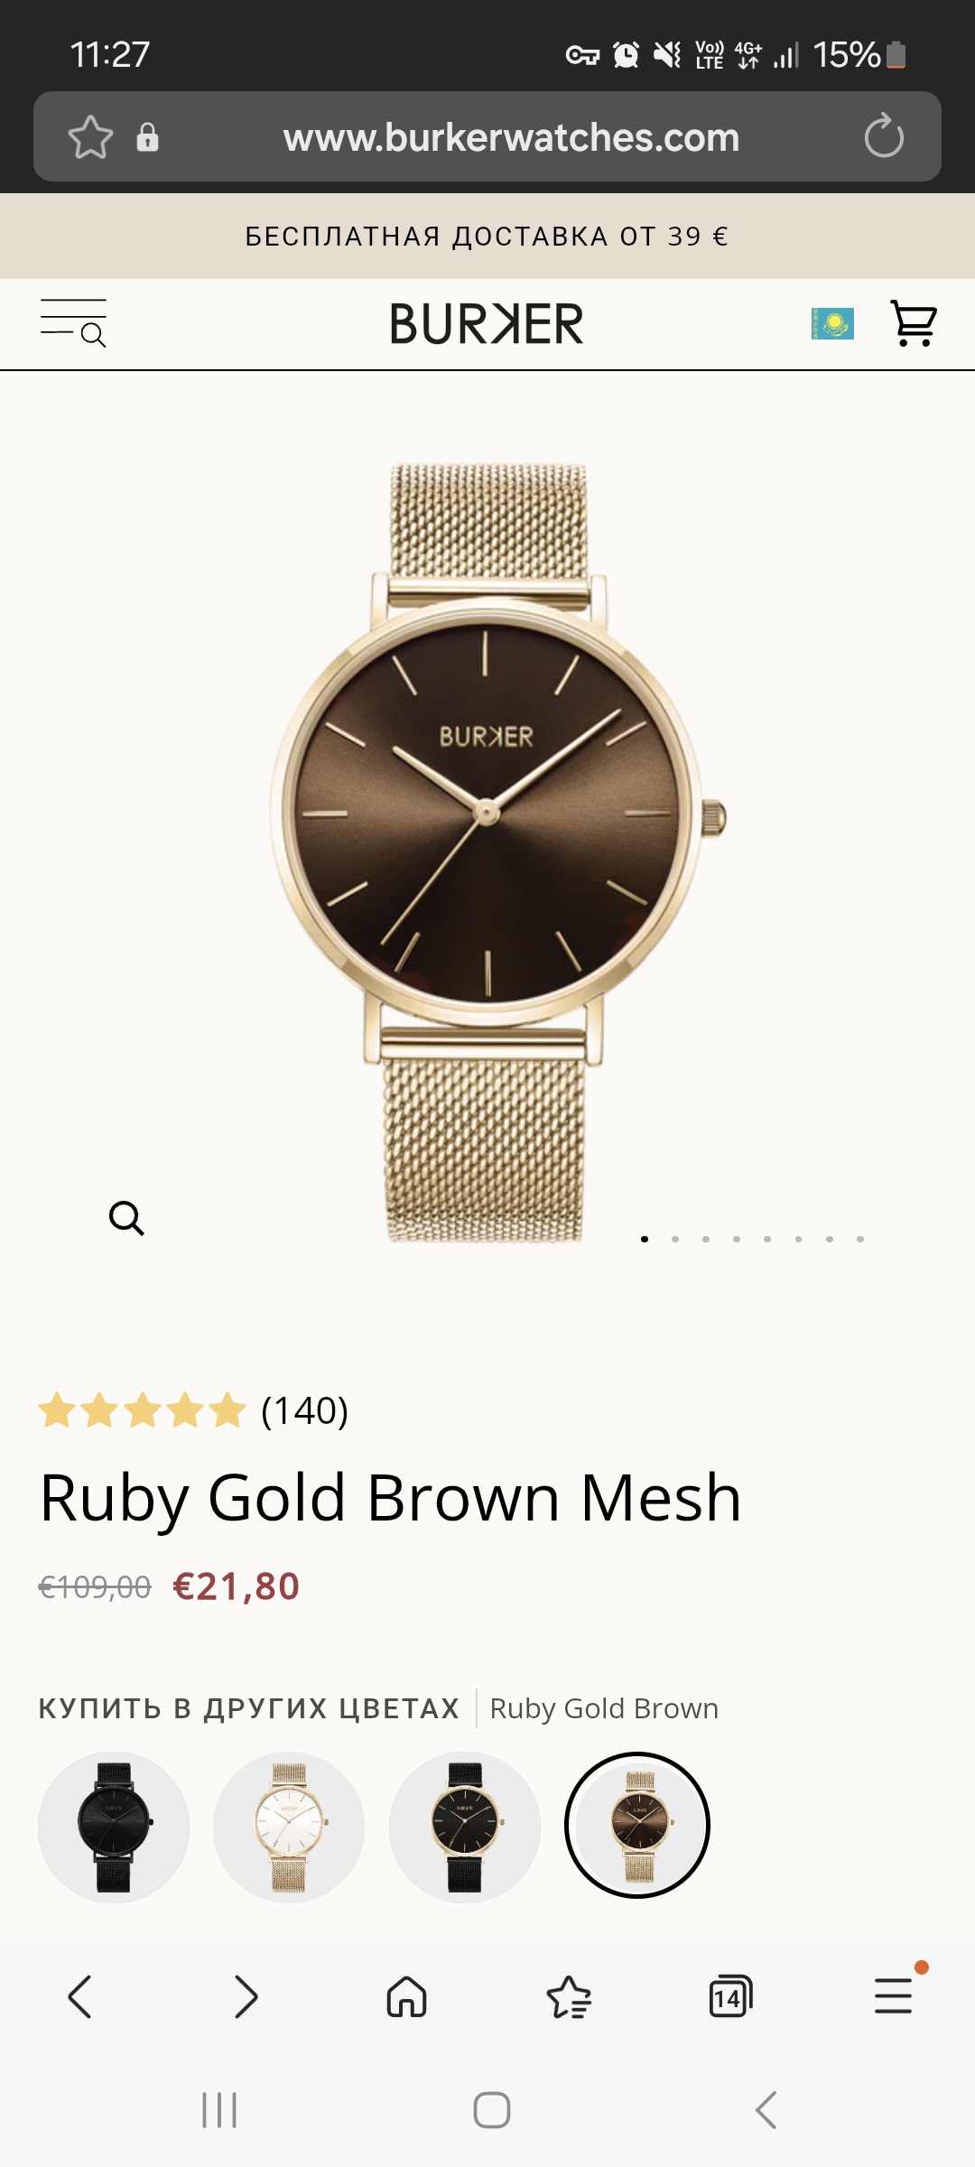Navigate back with the browser back arrow

point(80,1995)
